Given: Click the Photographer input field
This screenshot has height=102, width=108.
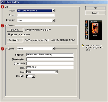Looking at the screenshot, I should pos(50,59).
